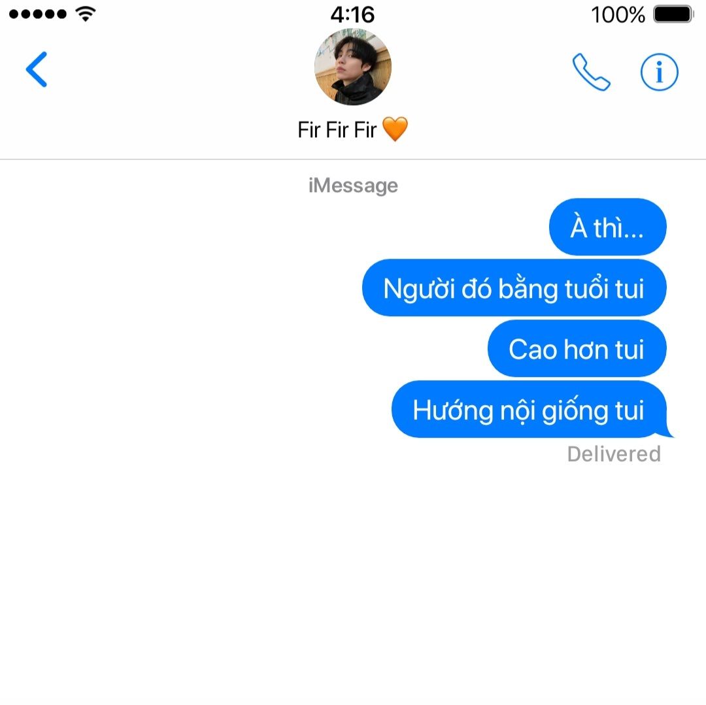706x705 pixels.
Task: Tap the Wi-Fi icon in status bar
Action: tap(86, 14)
